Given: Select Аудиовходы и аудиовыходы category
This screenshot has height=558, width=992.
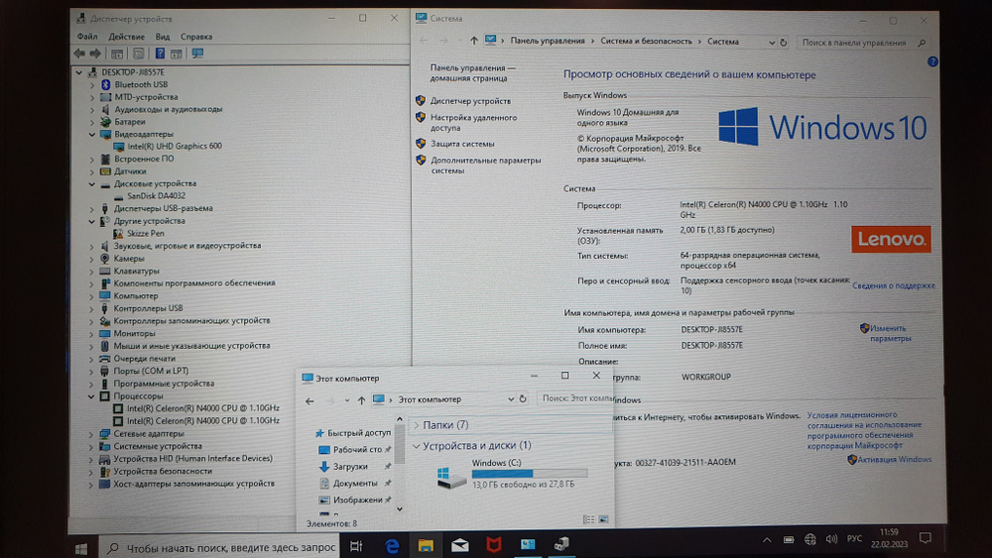Looking at the screenshot, I should click(x=169, y=109).
